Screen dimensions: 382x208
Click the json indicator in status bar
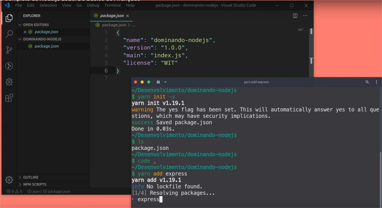[33, 191]
